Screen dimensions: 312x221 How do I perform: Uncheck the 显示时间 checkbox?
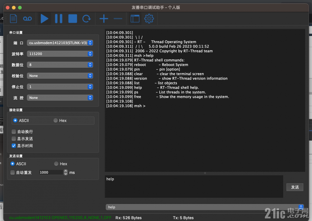tap(14, 146)
